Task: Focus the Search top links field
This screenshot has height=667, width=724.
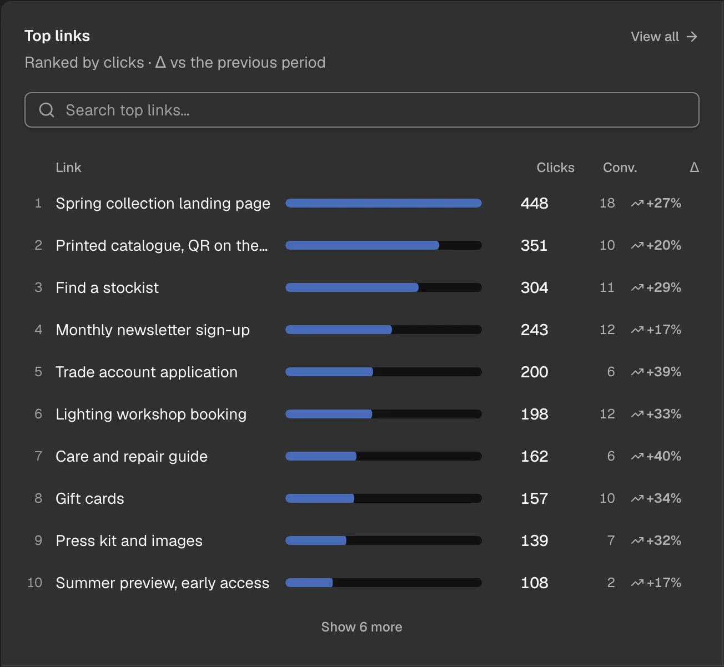Action: (362, 110)
